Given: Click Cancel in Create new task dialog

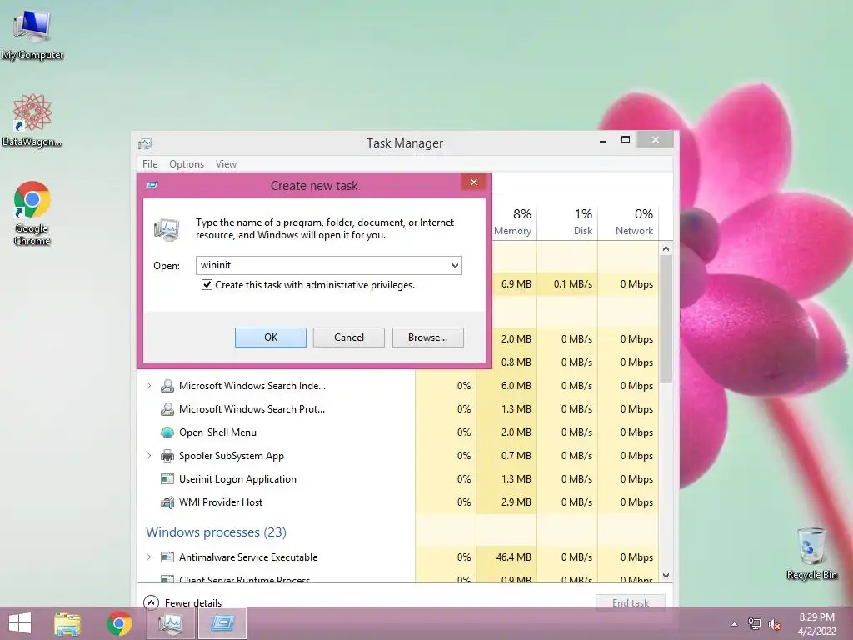Looking at the screenshot, I should pos(349,337).
